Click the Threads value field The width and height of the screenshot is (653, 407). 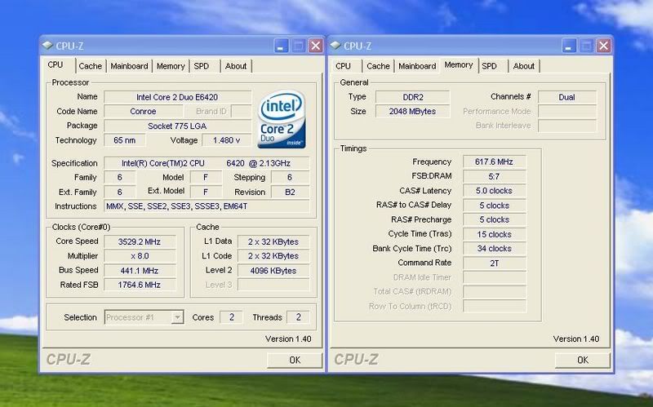(298, 317)
